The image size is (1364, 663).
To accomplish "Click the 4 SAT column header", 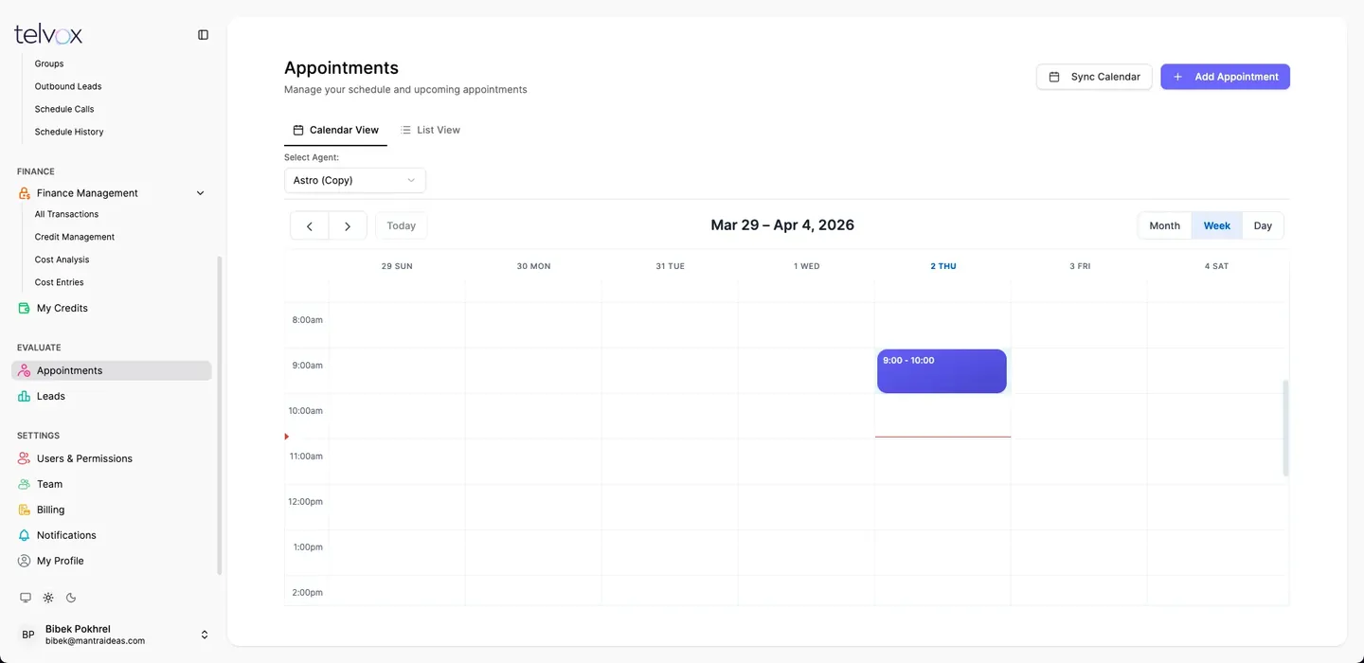I will [1216, 266].
